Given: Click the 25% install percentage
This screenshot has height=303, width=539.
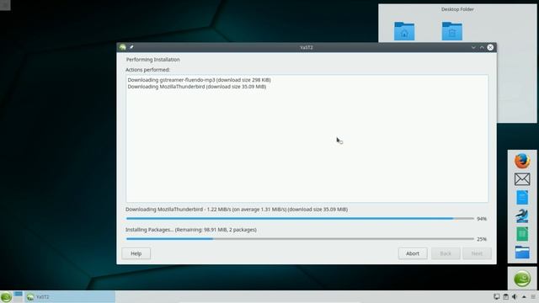Looking at the screenshot, I should coord(482,239).
